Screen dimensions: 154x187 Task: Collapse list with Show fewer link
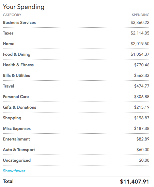pyautogui.click(x=14, y=171)
